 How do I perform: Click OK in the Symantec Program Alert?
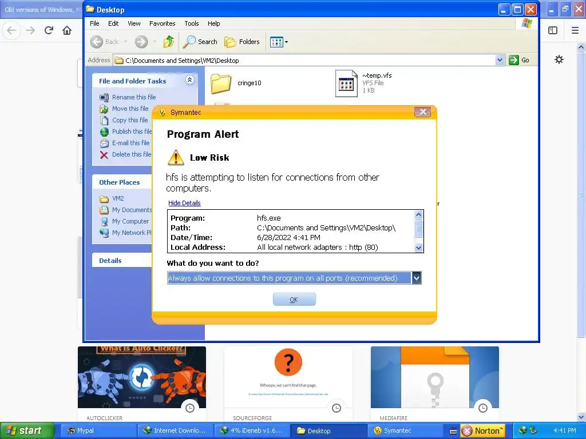tap(294, 300)
